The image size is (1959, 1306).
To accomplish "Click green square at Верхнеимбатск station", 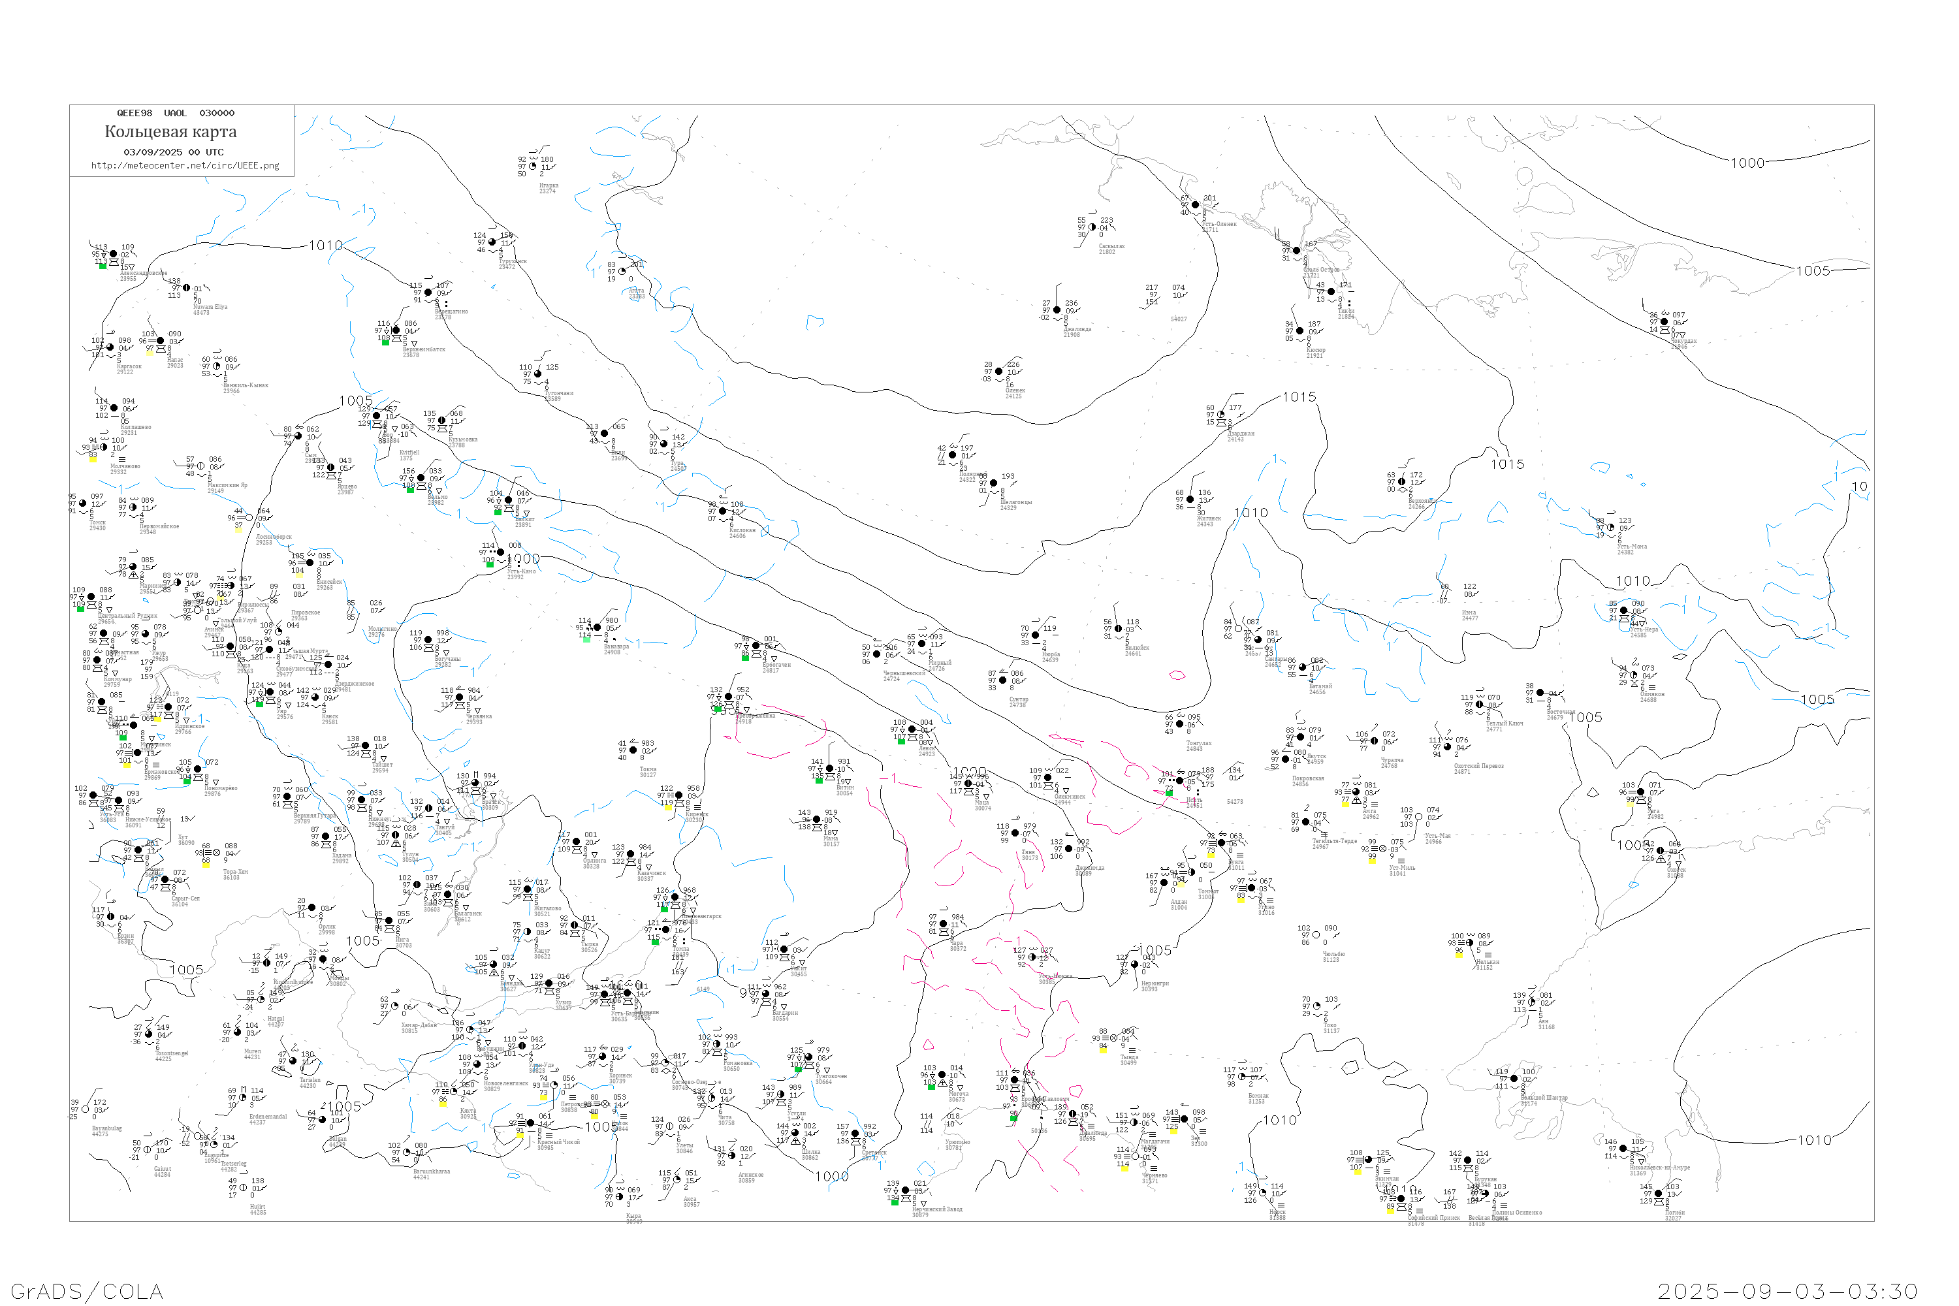I will pyautogui.click(x=385, y=342).
